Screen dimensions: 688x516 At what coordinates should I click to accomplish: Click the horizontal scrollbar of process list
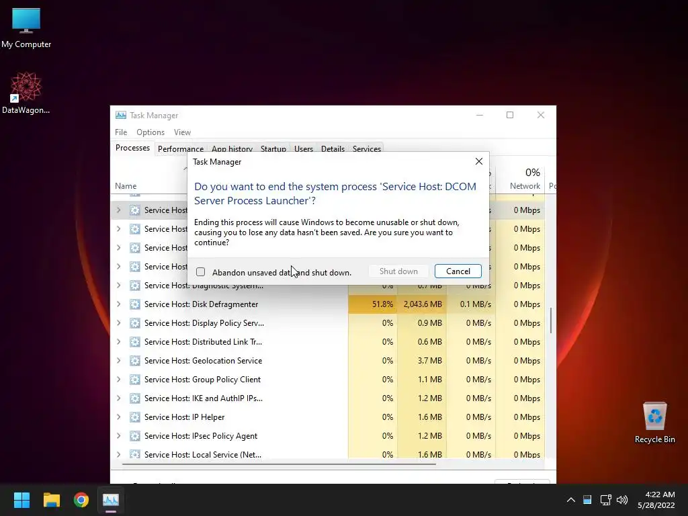pos(279,464)
